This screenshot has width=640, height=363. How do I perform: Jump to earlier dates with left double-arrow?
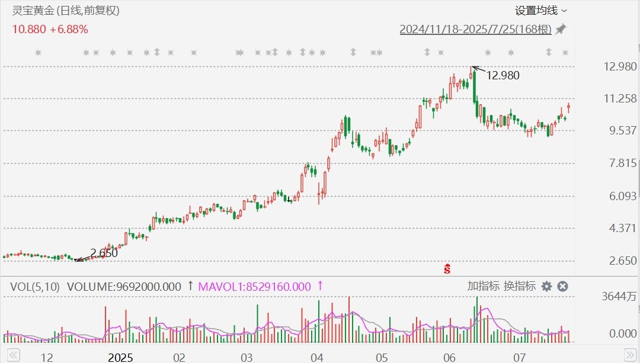pos(13,355)
